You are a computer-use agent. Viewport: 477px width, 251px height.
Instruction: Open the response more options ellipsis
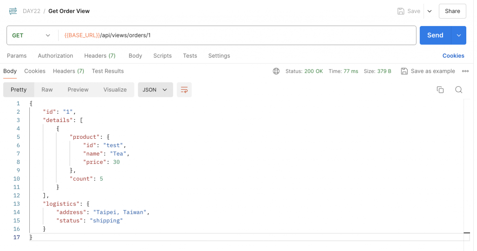(465, 71)
